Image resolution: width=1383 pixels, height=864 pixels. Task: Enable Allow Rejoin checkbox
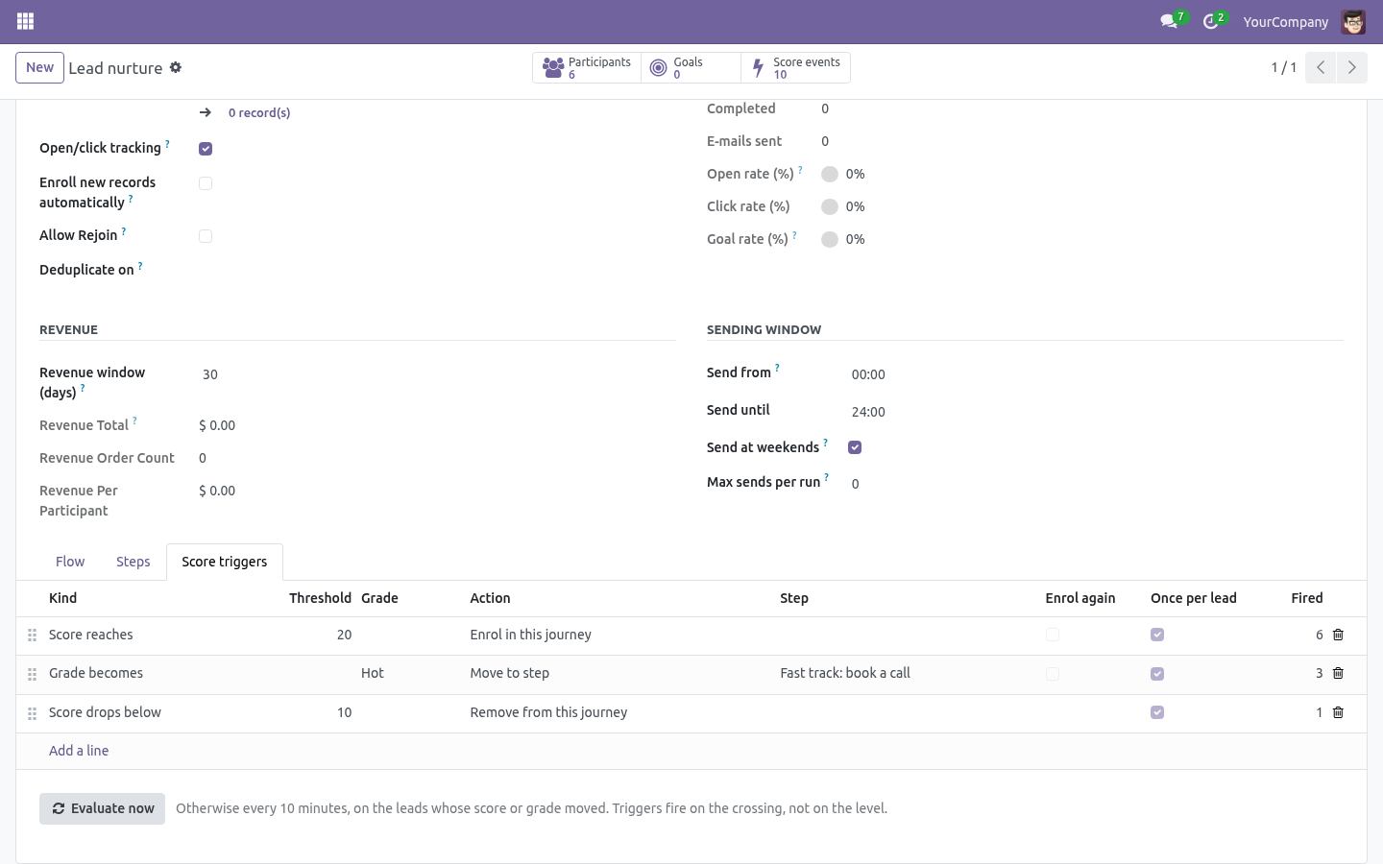click(x=206, y=236)
